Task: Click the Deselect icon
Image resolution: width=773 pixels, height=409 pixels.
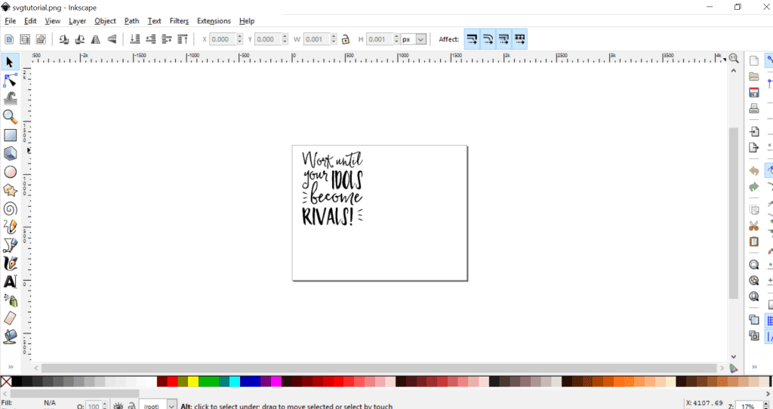Action: tap(41, 39)
